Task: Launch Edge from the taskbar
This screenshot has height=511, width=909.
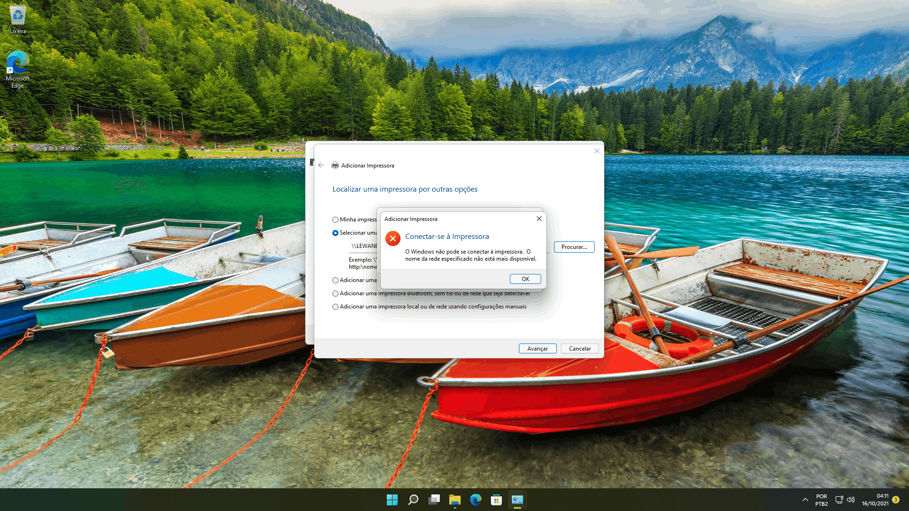Action: click(x=476, y=500)
